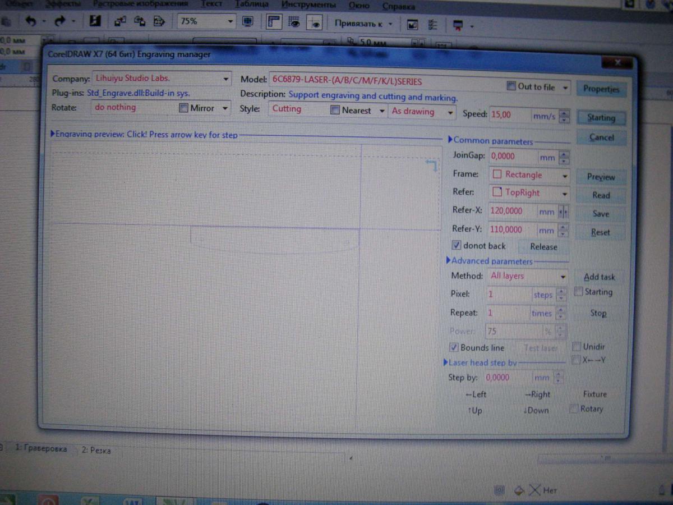The width and height of the screenshot is (673, 505).
Task: Click the Speed spinner arrows
Action: [x=564, y=116]
